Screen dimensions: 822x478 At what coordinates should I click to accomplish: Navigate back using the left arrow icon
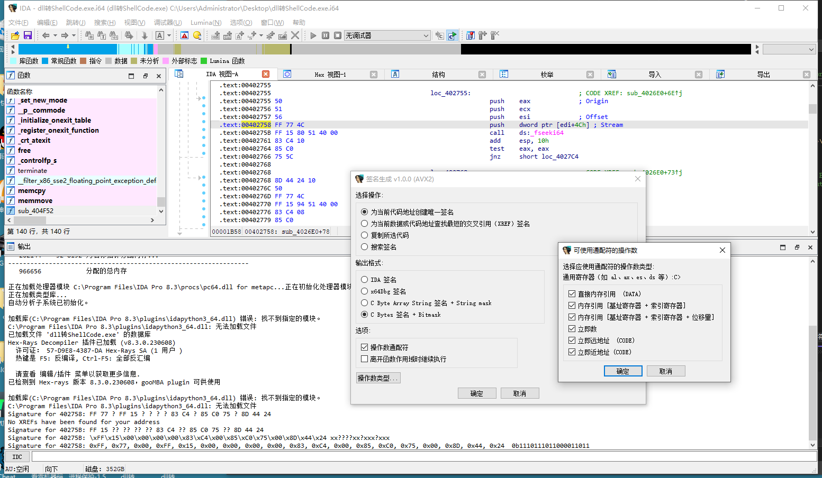[x=47, y=35]
